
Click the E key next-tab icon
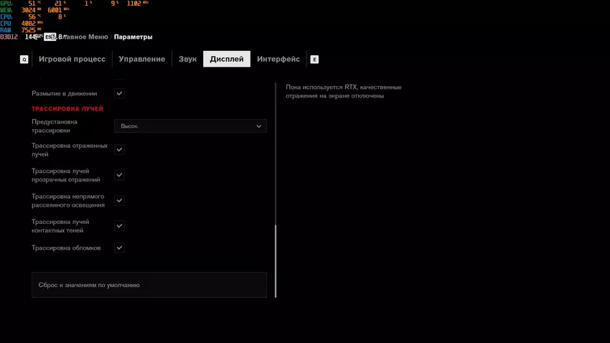coord(314,60)
